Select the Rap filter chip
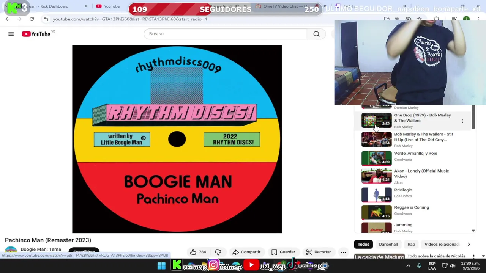This screenshot has width=486, height=273. tap(411, 244)
